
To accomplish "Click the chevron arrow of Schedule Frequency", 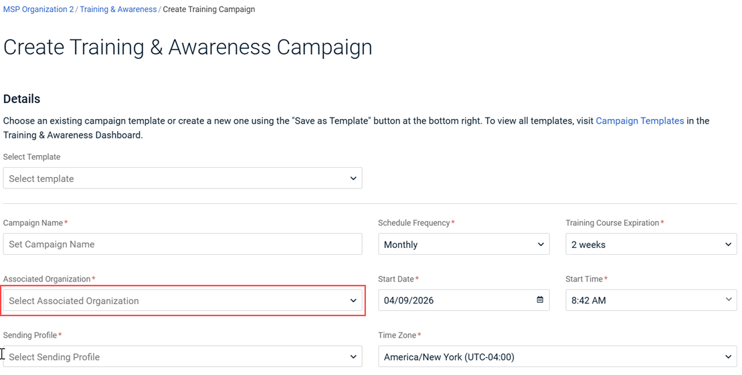I will (541, 245).
